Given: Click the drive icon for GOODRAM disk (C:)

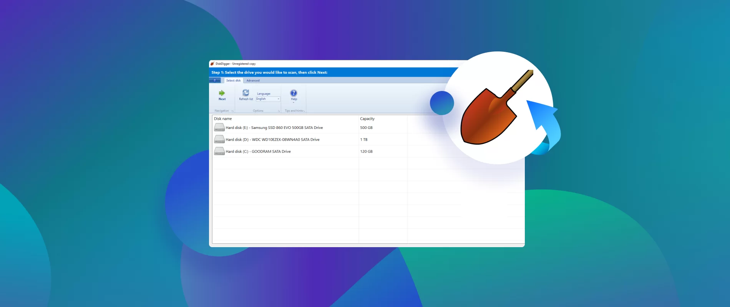Looking at the screenshot, I should (x=219, y=151).
